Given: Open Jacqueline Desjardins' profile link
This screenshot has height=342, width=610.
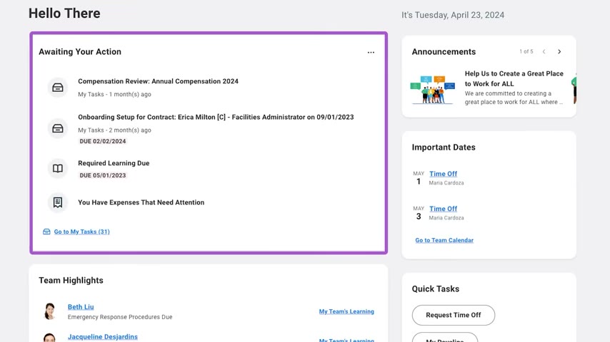Looking at the screenshot, I should pos(103,336).
